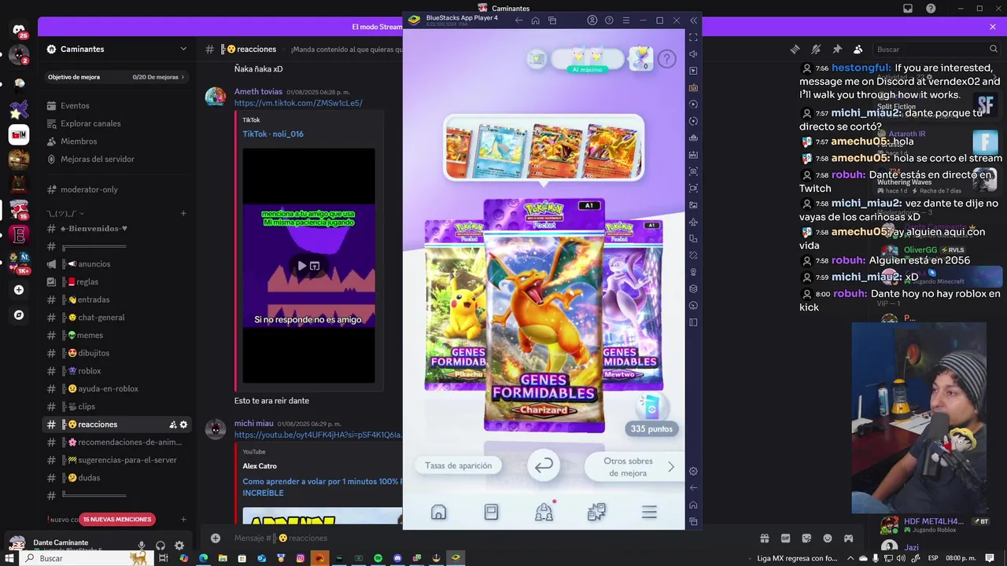This screenshot has height=566, width=1007.
Task: Expand Objetivo de mejora boost goal
Action: 116,77
